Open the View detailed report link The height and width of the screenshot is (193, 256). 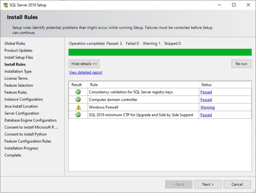pos(85,72)
